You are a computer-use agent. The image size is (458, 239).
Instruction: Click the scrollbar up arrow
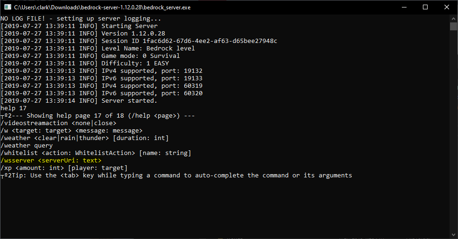click(x=454, y=18)
